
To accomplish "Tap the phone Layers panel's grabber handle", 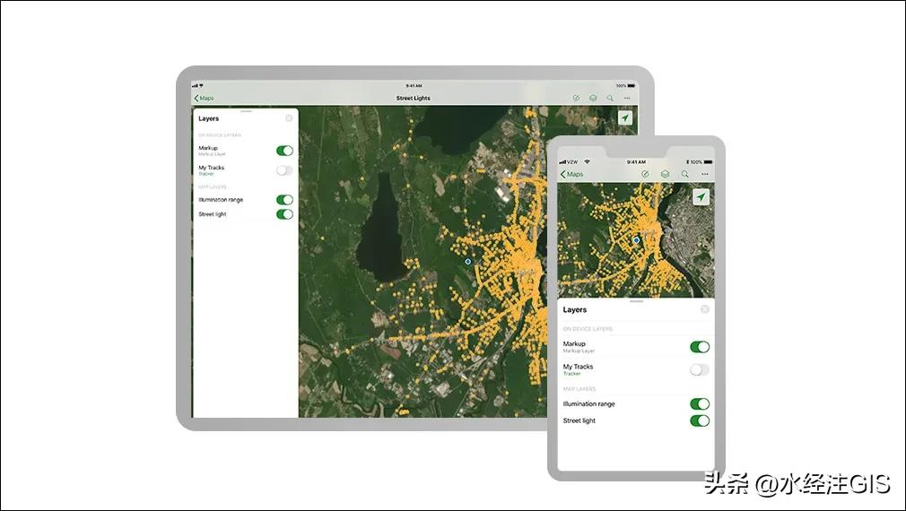I will point(636,301).
